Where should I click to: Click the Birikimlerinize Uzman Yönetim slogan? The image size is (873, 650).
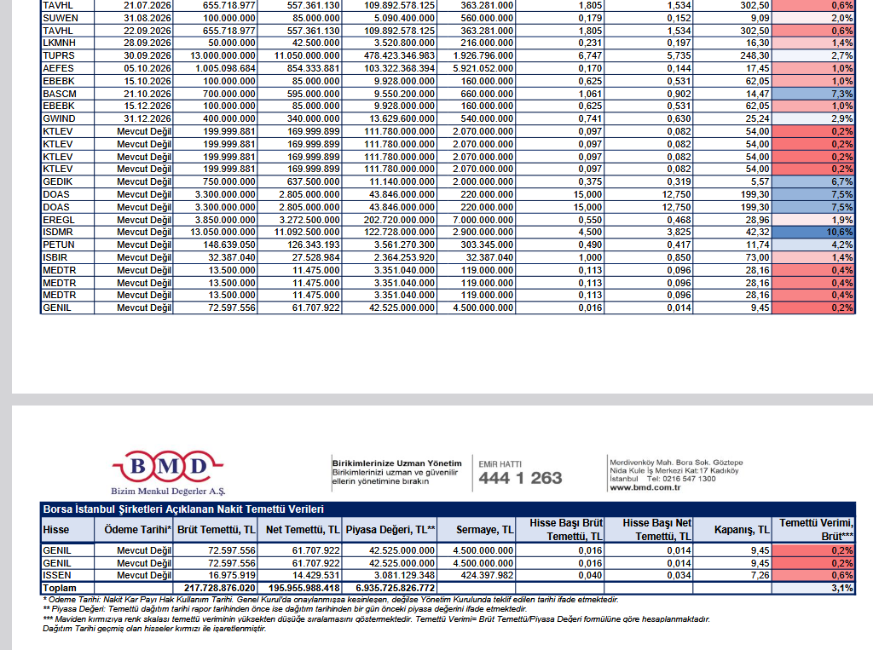point(396,463)
